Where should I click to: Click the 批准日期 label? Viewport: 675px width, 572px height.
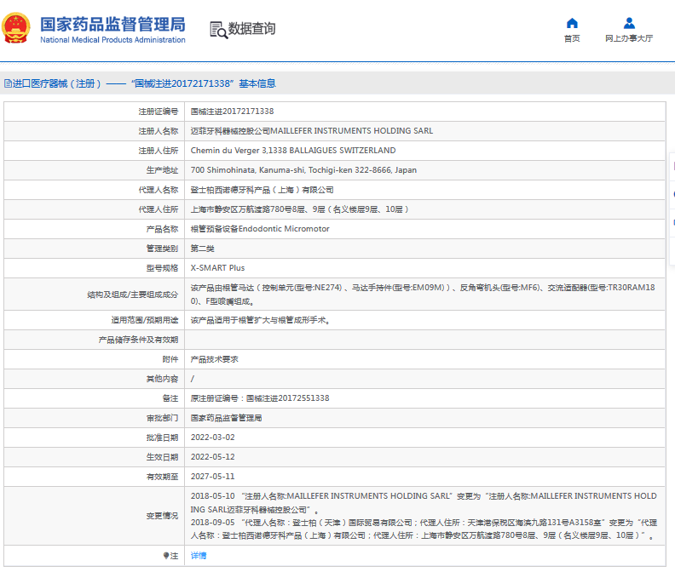[162, 438]
